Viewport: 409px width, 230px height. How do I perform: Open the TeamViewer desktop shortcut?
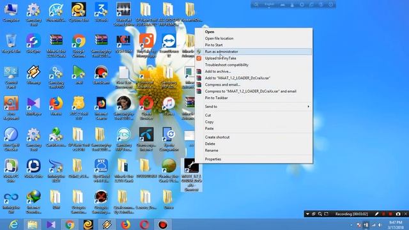coord(169,45)
